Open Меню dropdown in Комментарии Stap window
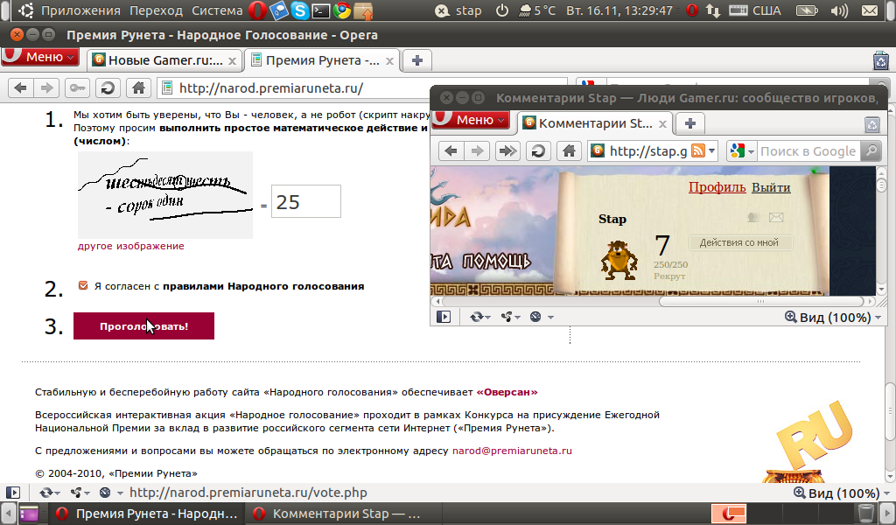The width and height of the screenshot is (896, 525). [470, 119]
